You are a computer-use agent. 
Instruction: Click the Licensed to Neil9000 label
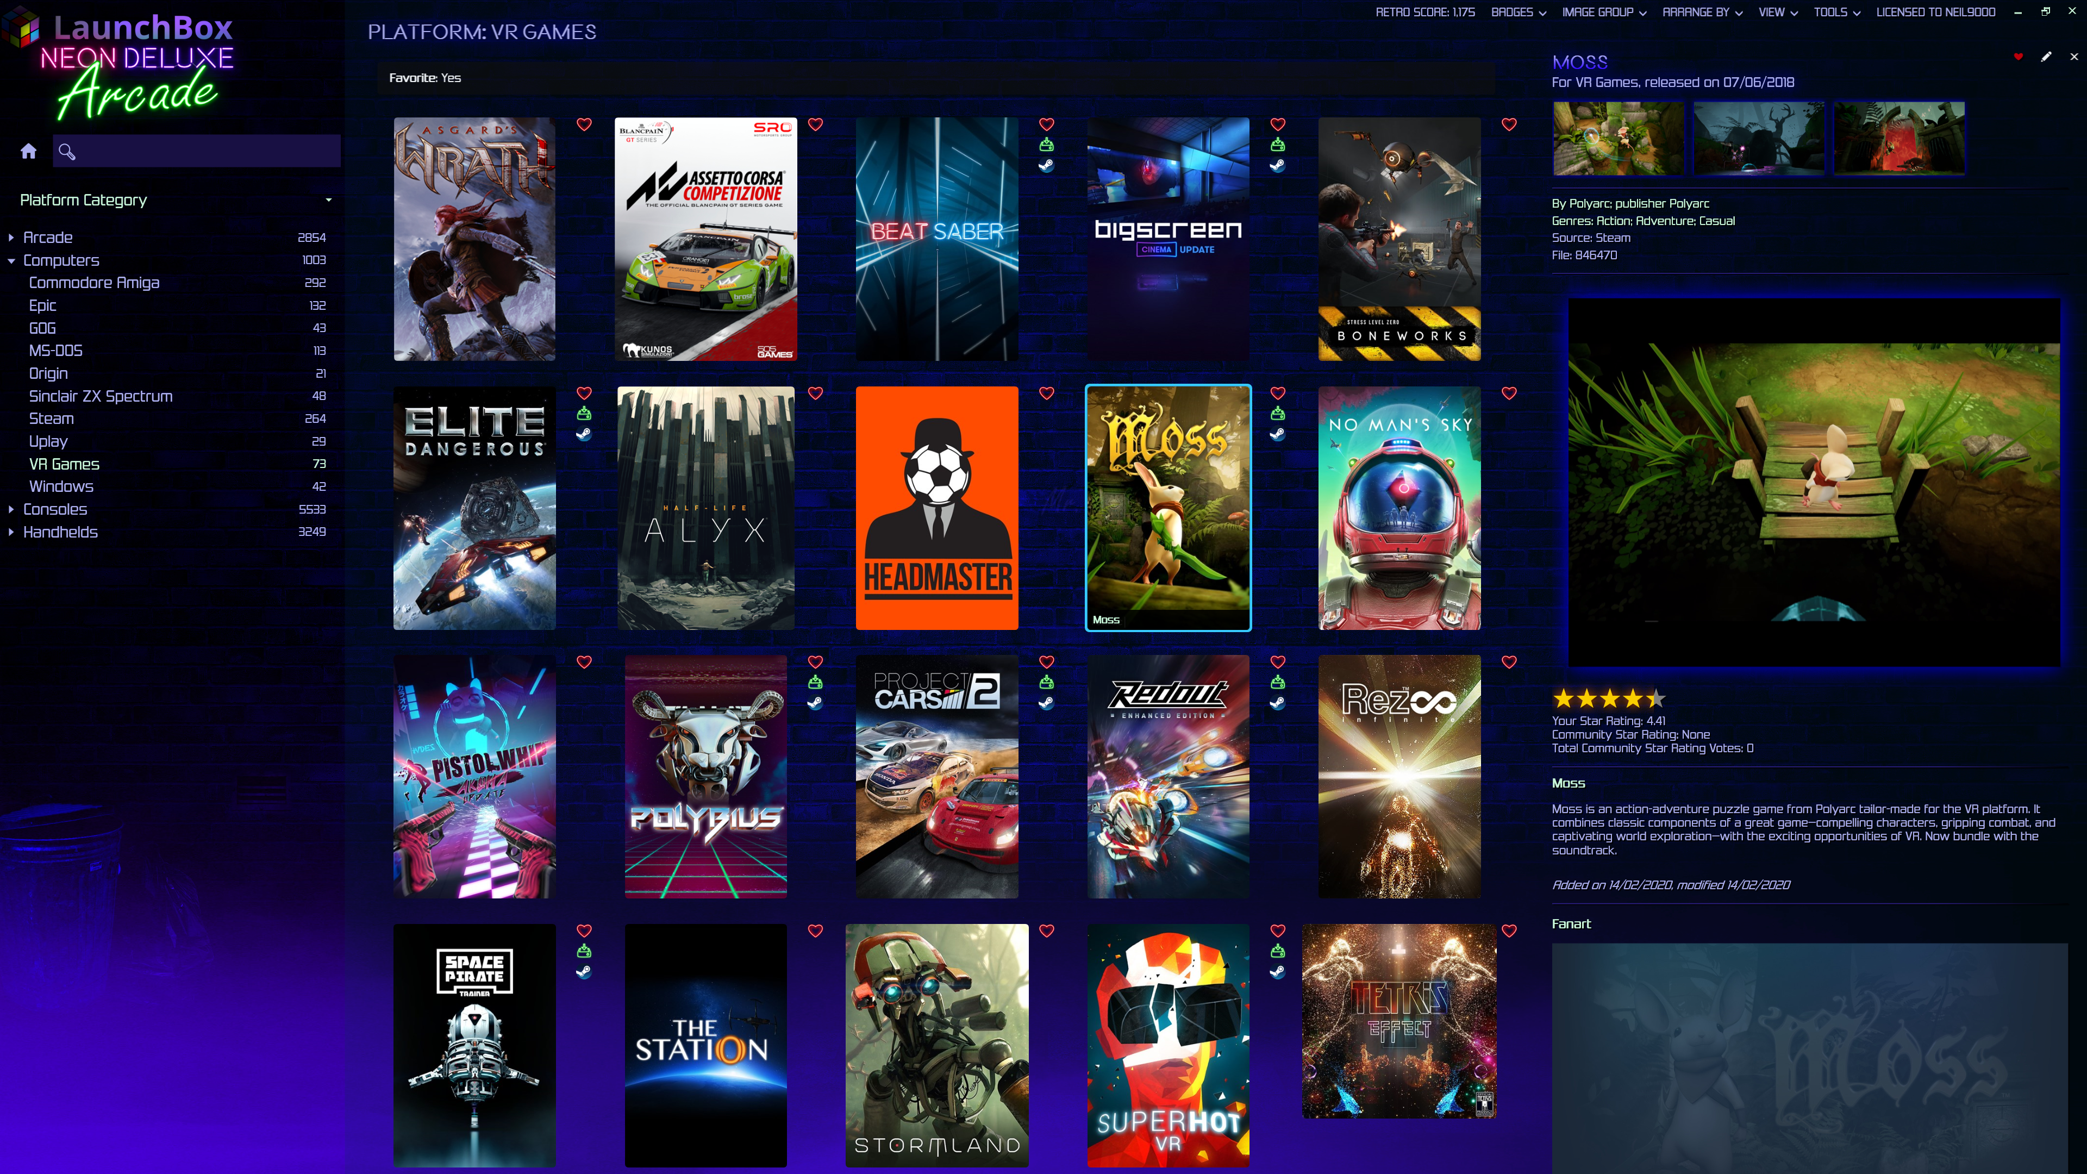[x=1935, y=12]
